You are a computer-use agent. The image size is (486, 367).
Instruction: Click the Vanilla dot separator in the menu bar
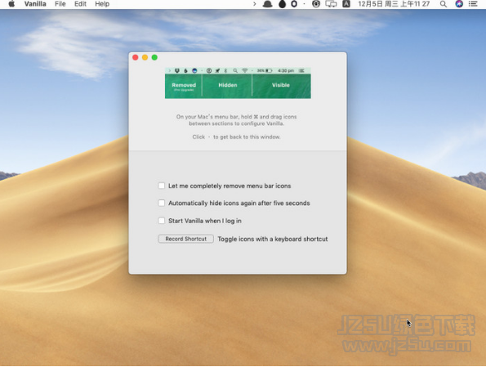304,4
